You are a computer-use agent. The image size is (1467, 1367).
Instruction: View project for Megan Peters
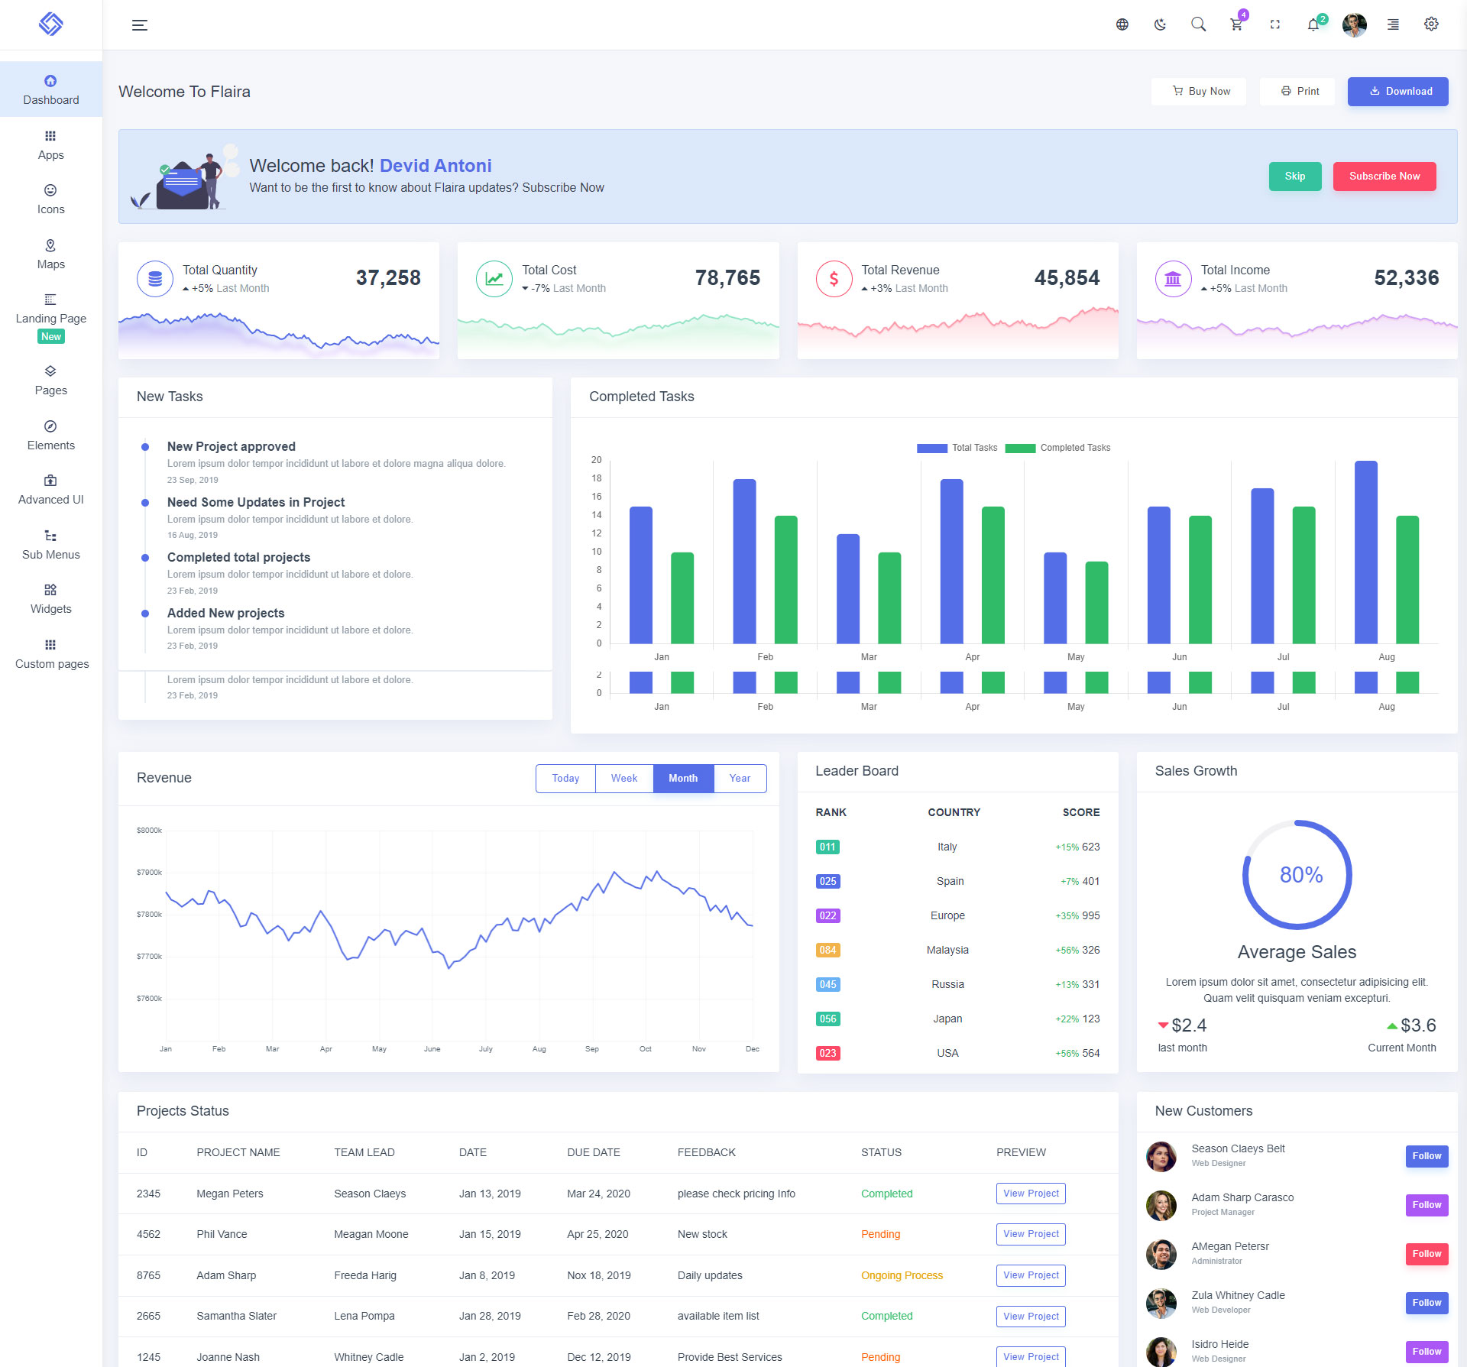click(x=1030, y=1193)
